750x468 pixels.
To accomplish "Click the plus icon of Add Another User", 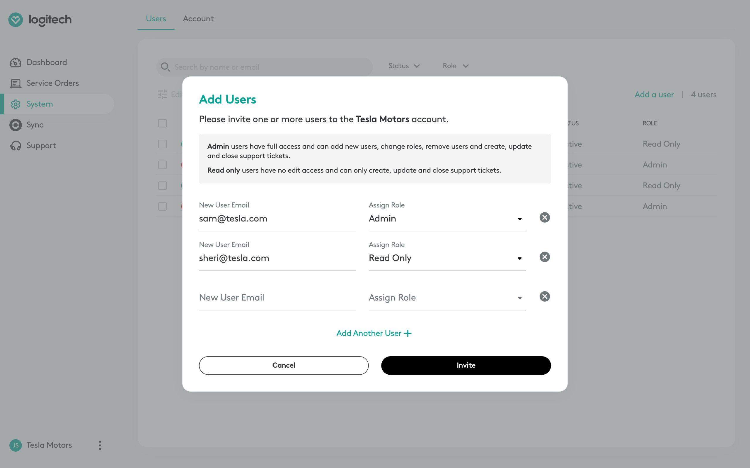I will pos(408,333).
